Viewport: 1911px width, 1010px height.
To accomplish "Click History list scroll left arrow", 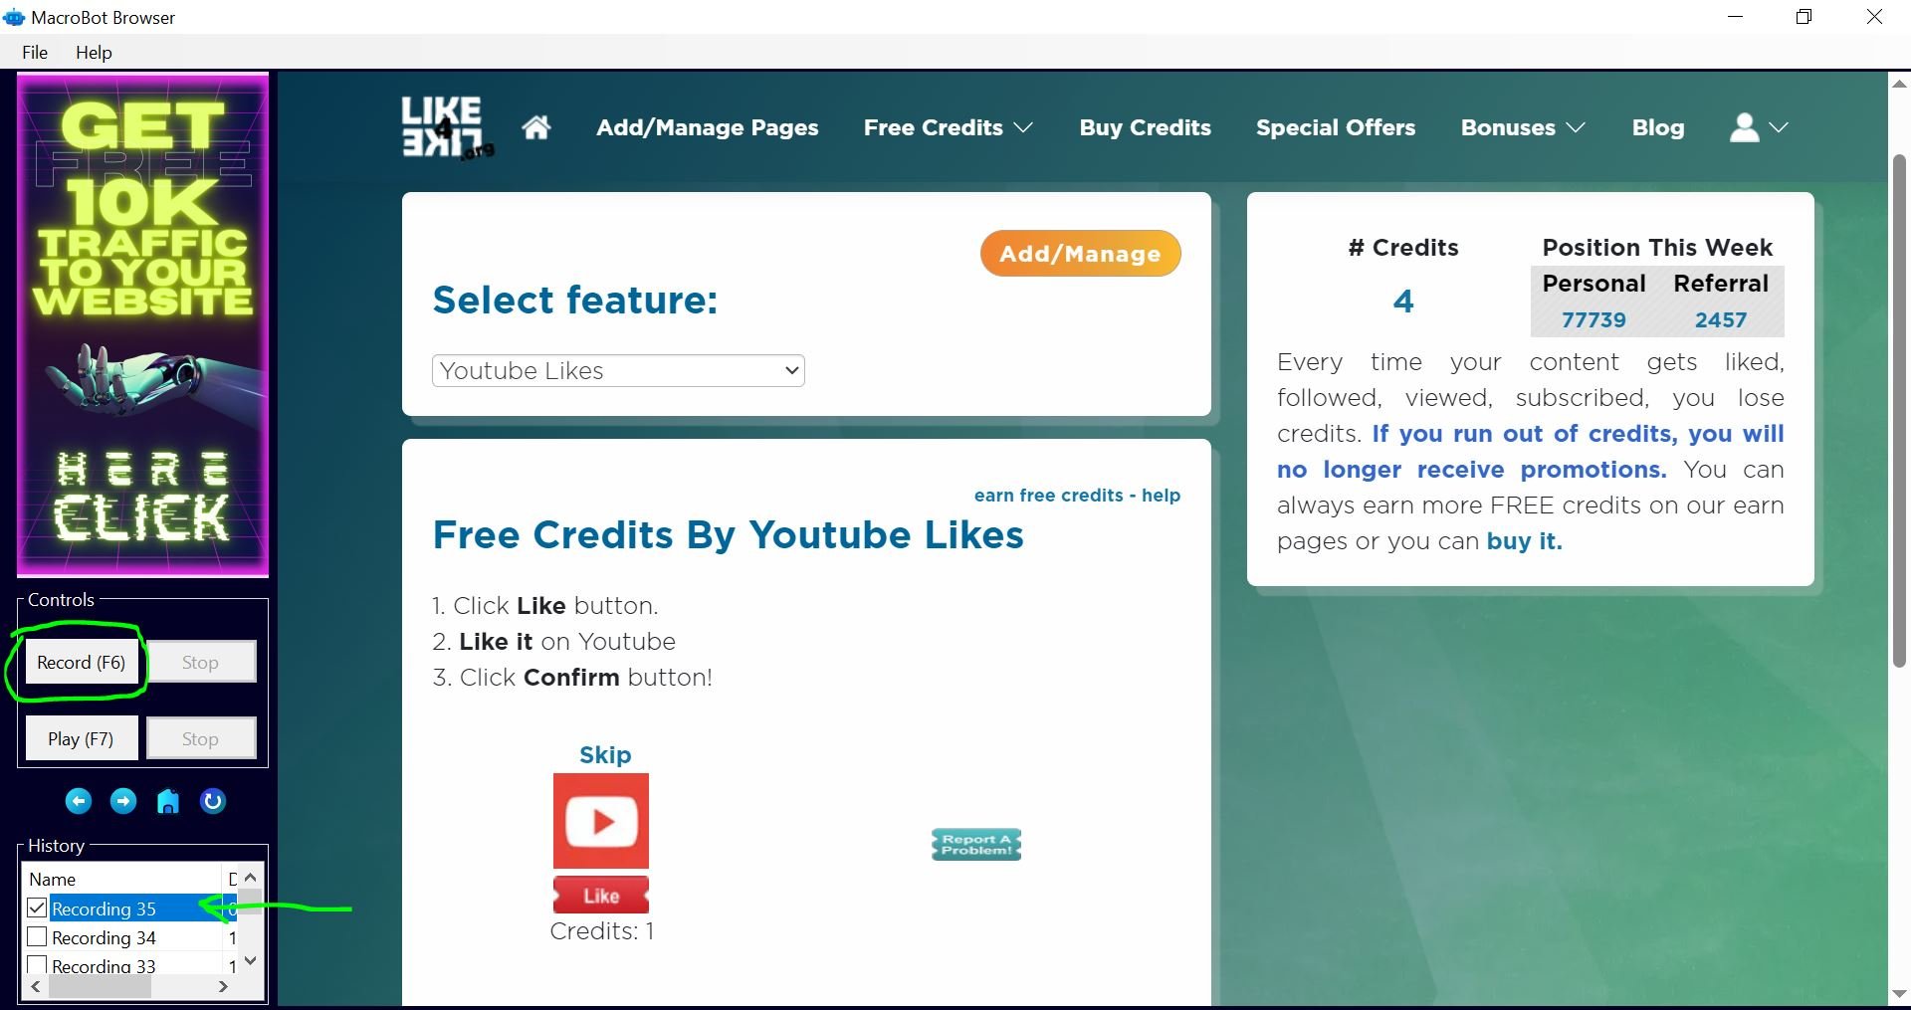I will click(x=36, y=987).
